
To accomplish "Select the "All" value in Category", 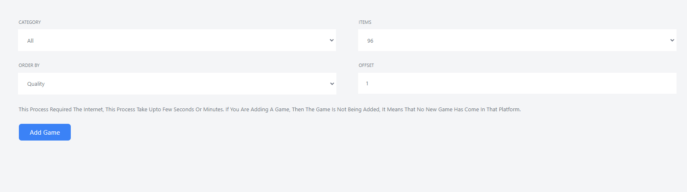I will (31, 41).
